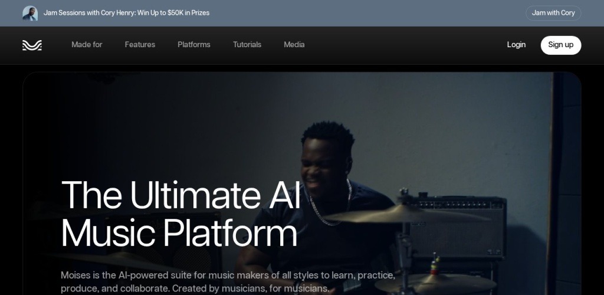Click the Login link
604x295 pixels.
(x=516, y=45)
